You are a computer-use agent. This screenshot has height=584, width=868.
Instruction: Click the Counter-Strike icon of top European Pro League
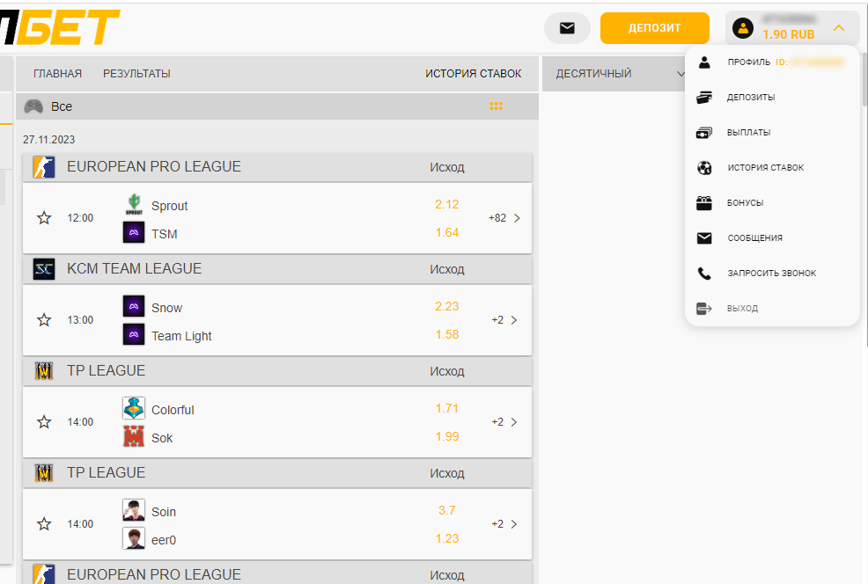(44, 167)
